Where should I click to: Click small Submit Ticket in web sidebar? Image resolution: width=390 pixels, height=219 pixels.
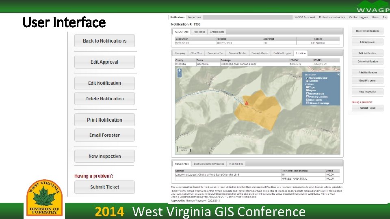click(x=367, y=108)
